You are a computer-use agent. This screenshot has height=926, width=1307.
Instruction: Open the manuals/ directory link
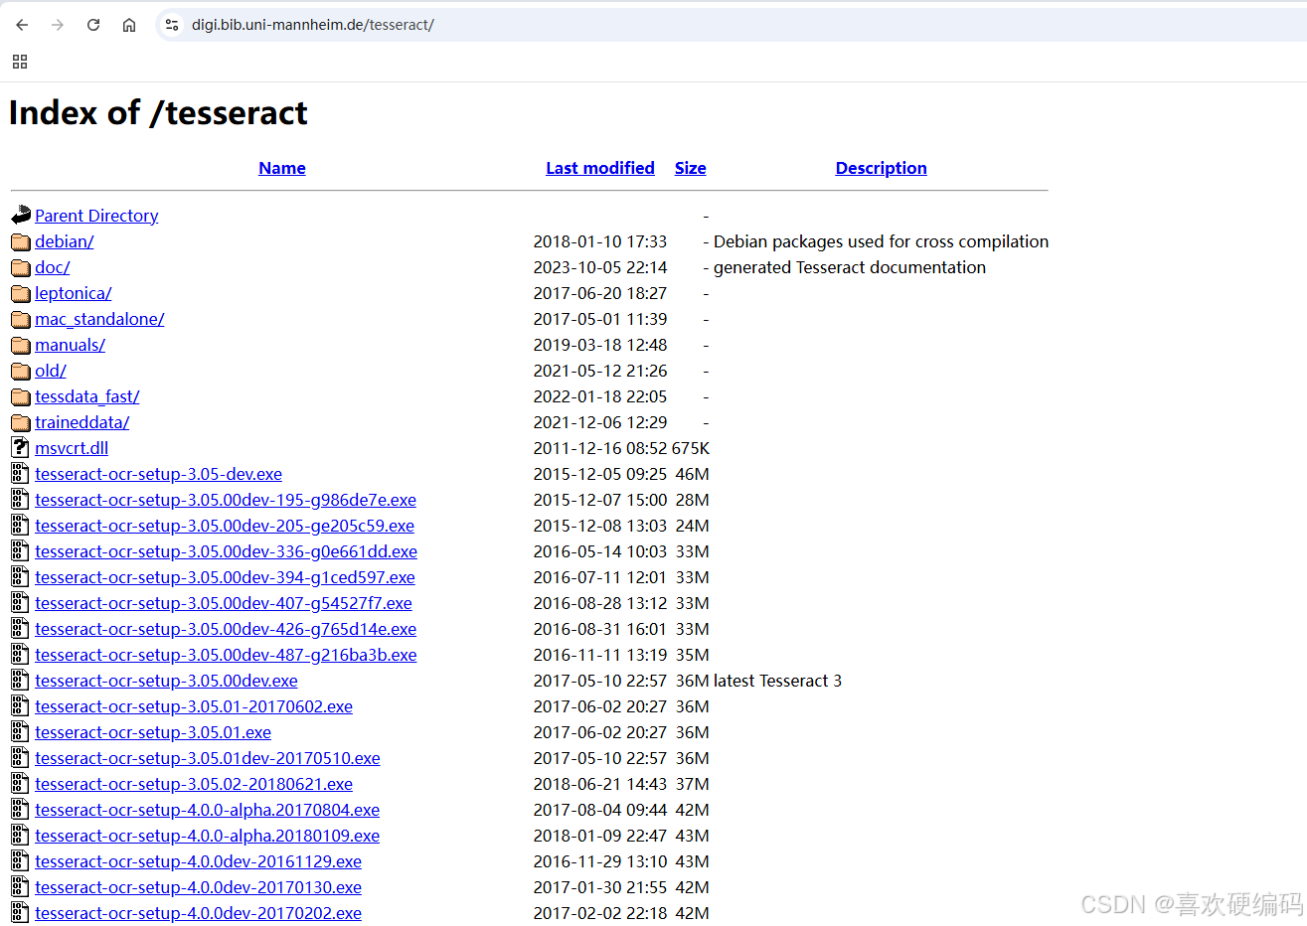(x=70, y=345)
